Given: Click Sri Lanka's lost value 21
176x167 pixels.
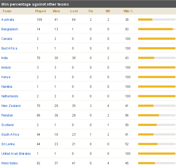Looking at the screenshot, I should coord(74,144).
